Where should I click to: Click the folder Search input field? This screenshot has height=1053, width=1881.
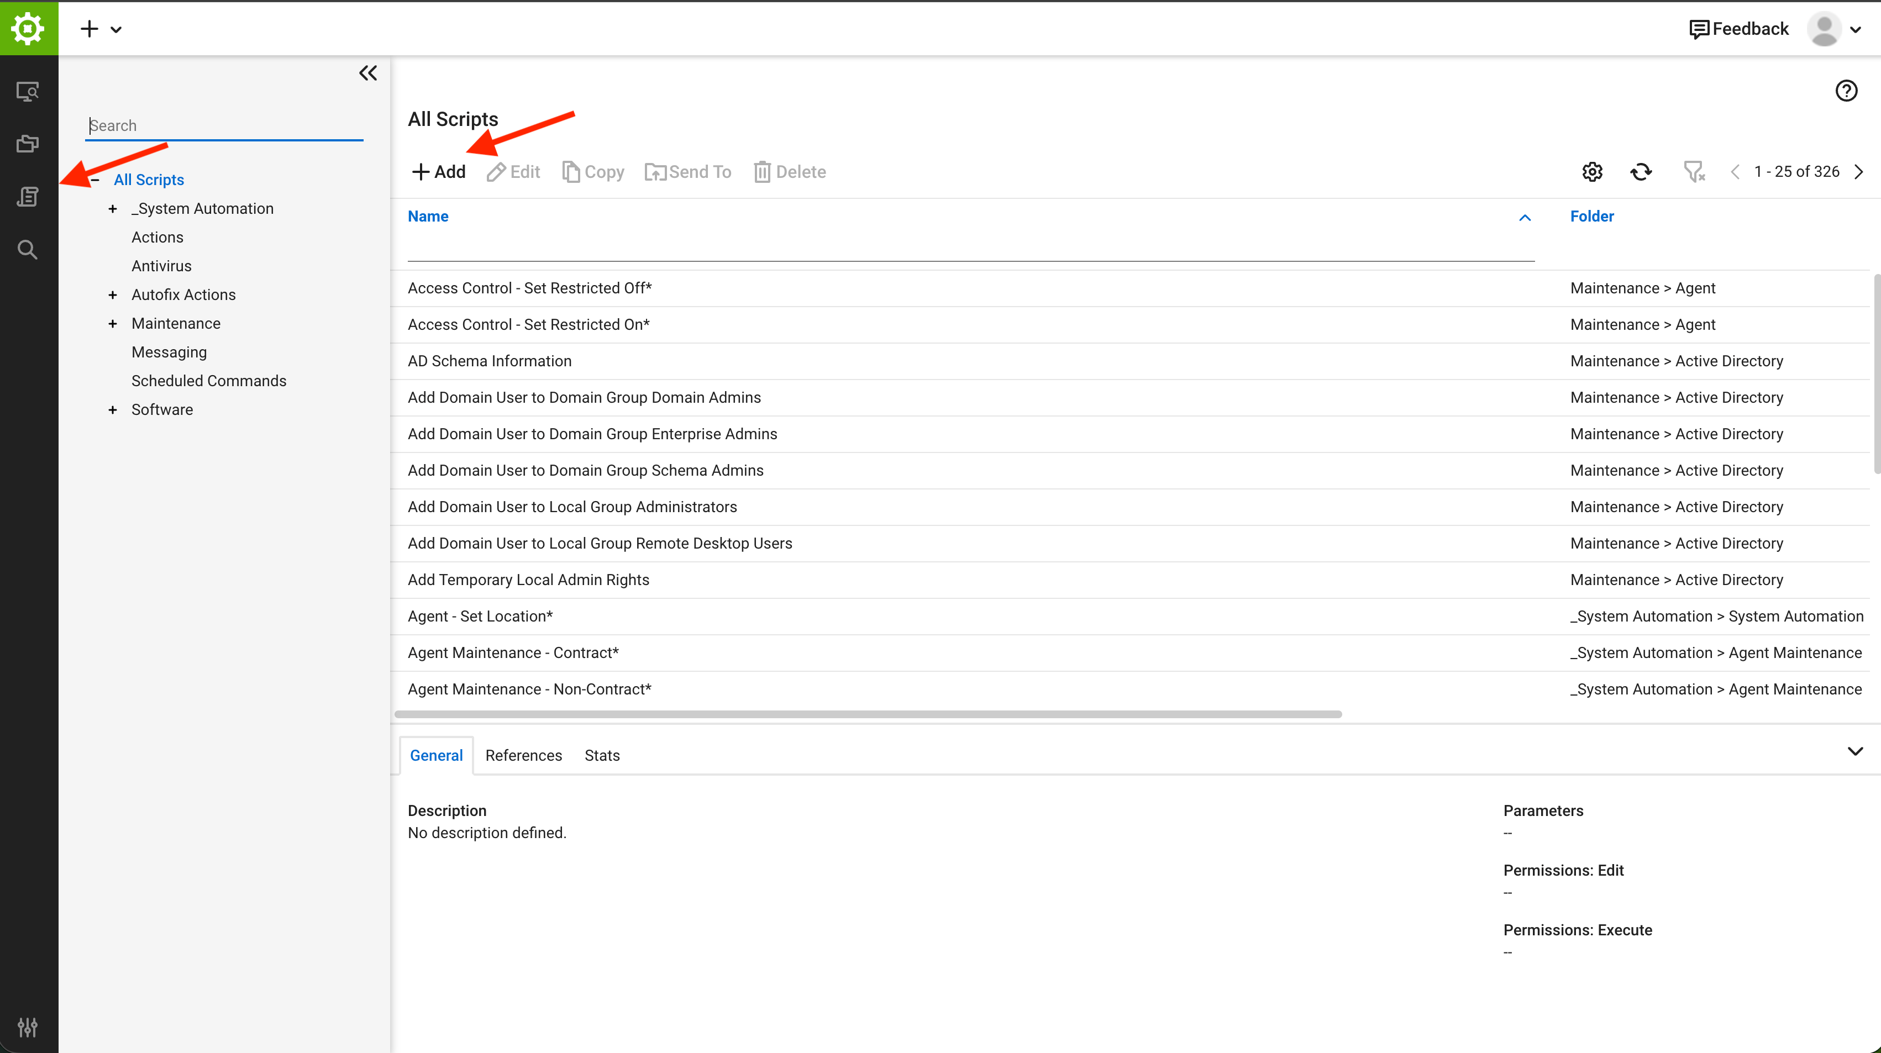click(x=225, y=125)
